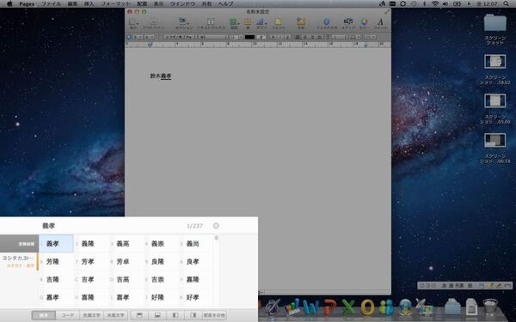The height and width of the screenshot is (322, 516).
Task: Align text right in format bar
Action: tap(312, 37)
